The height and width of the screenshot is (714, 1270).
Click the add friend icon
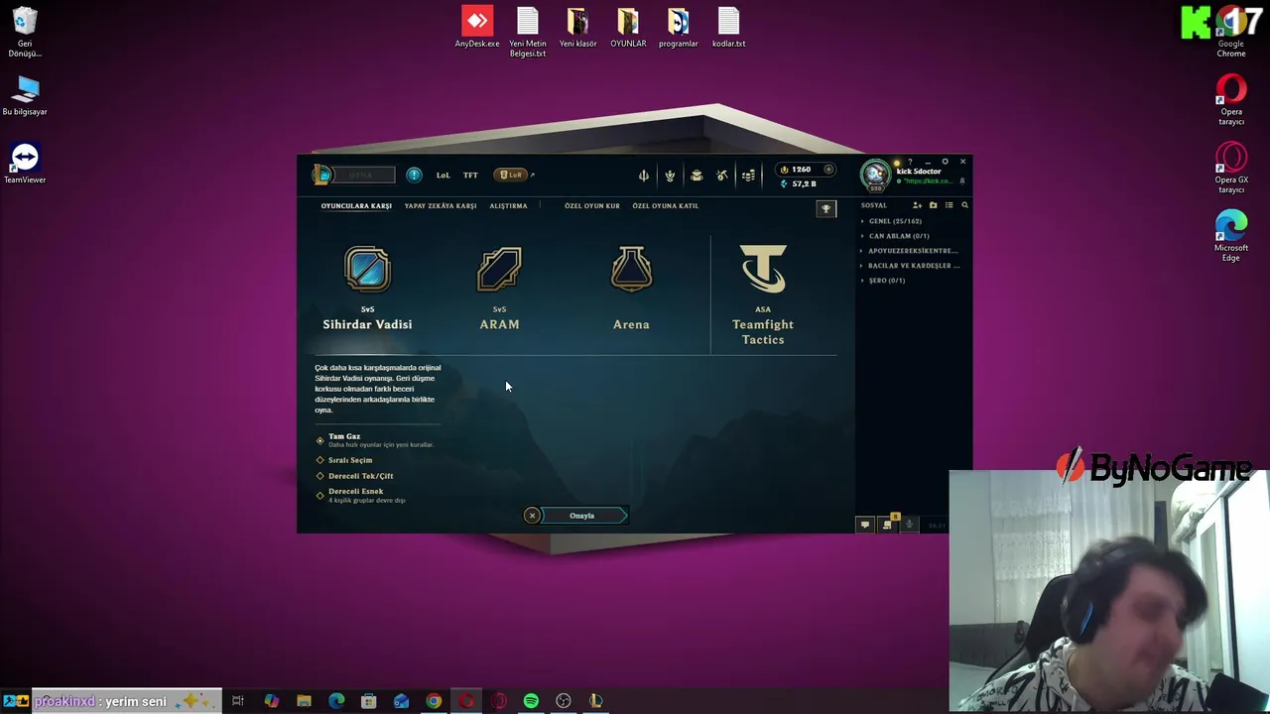tap(917, 205)
